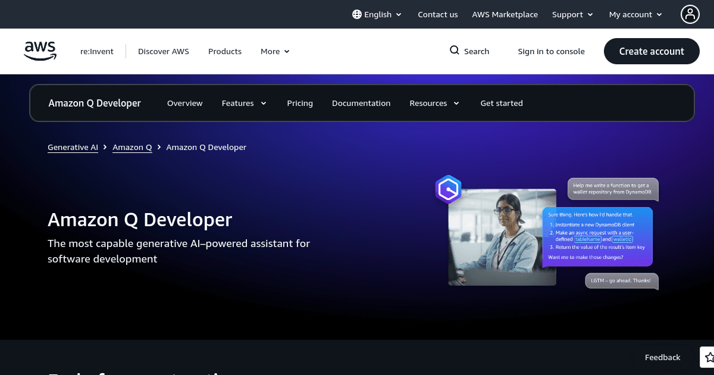Screen dimensions: 714x375
Task: Click the blue 'Sure thing' response bubble
Action: point(597,236)
